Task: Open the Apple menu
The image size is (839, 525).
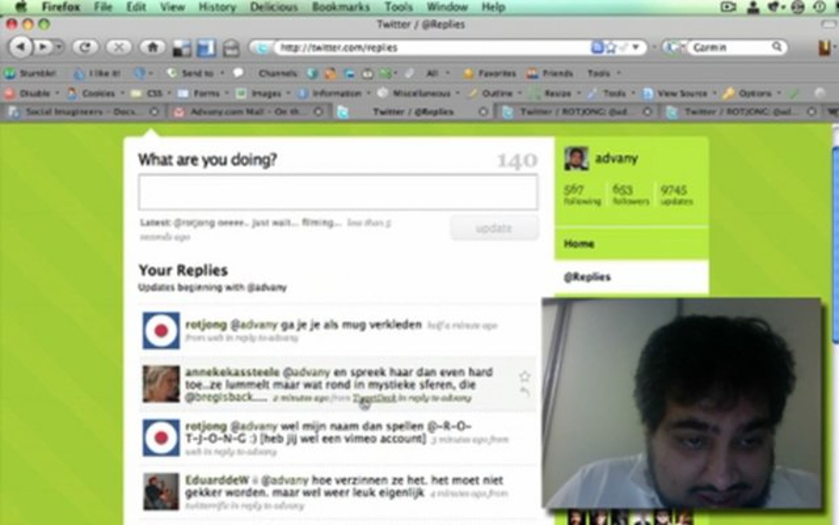Action: (21, 7)
